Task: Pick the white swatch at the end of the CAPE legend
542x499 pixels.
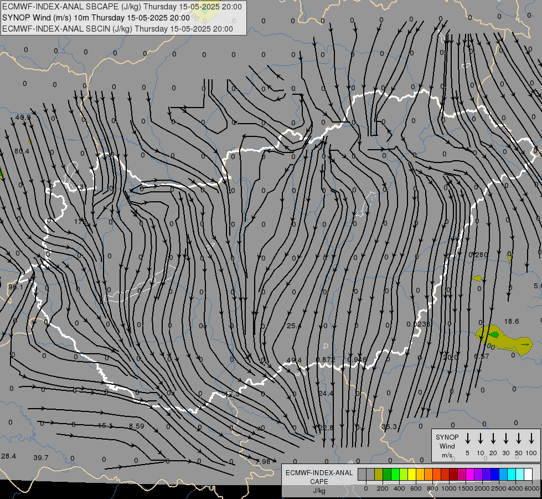Action: click(x=528, y=475)
